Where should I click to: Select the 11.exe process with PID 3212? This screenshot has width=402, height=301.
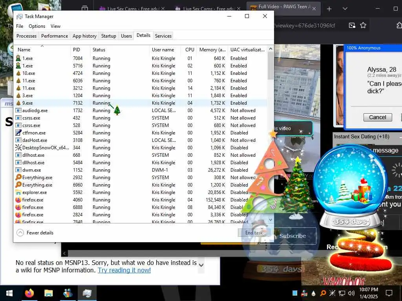pos(141,88)
